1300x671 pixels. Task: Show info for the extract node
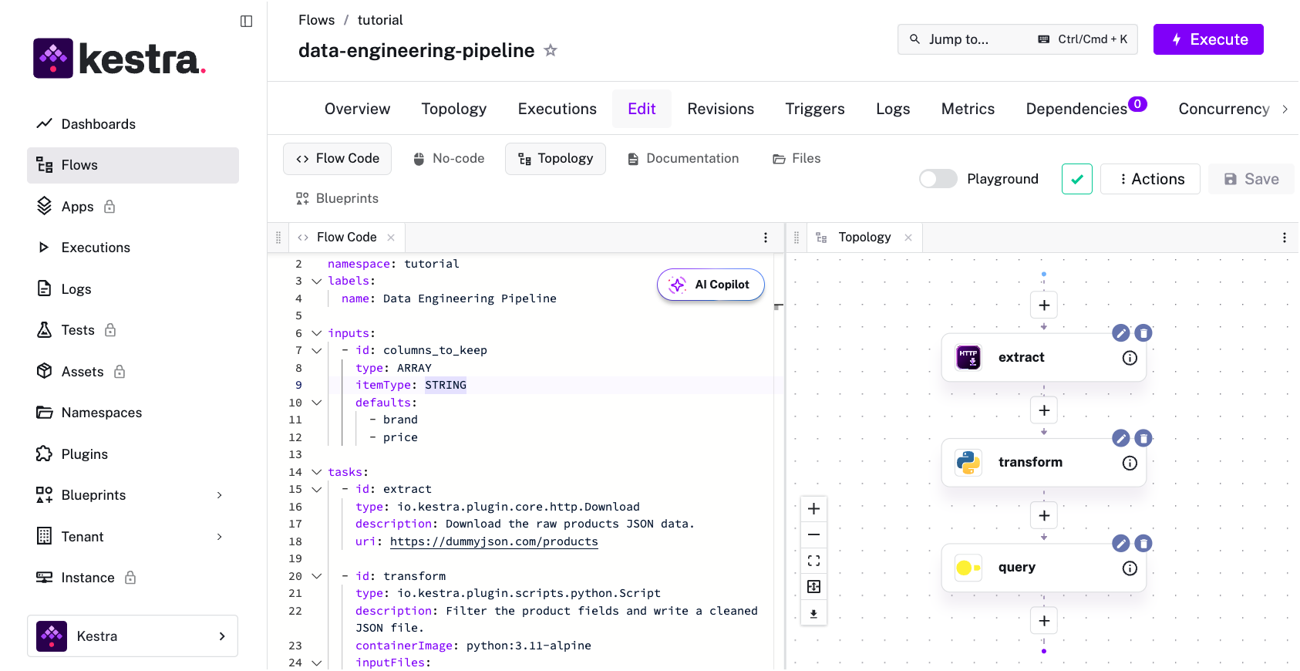1130,358
